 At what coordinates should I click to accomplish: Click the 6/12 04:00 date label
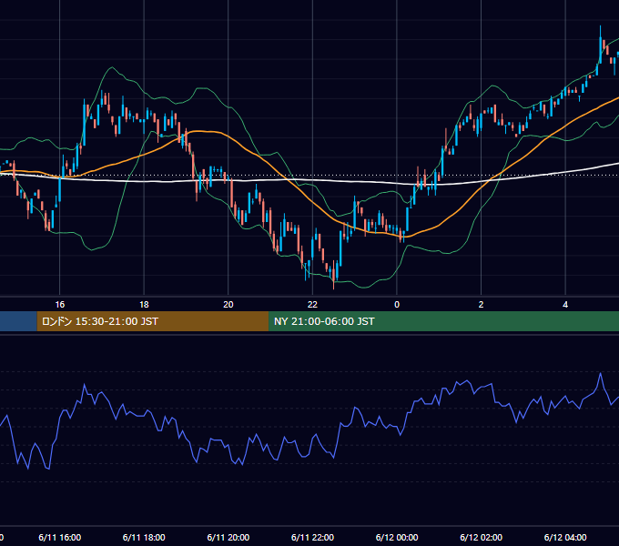565,537
